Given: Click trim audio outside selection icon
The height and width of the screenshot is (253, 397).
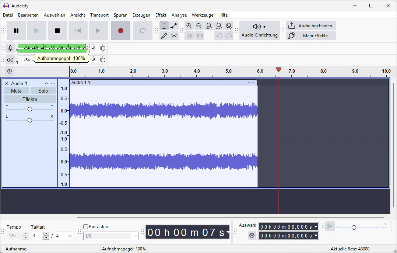Looking at the screenshot, I should [x=189, y=36].
